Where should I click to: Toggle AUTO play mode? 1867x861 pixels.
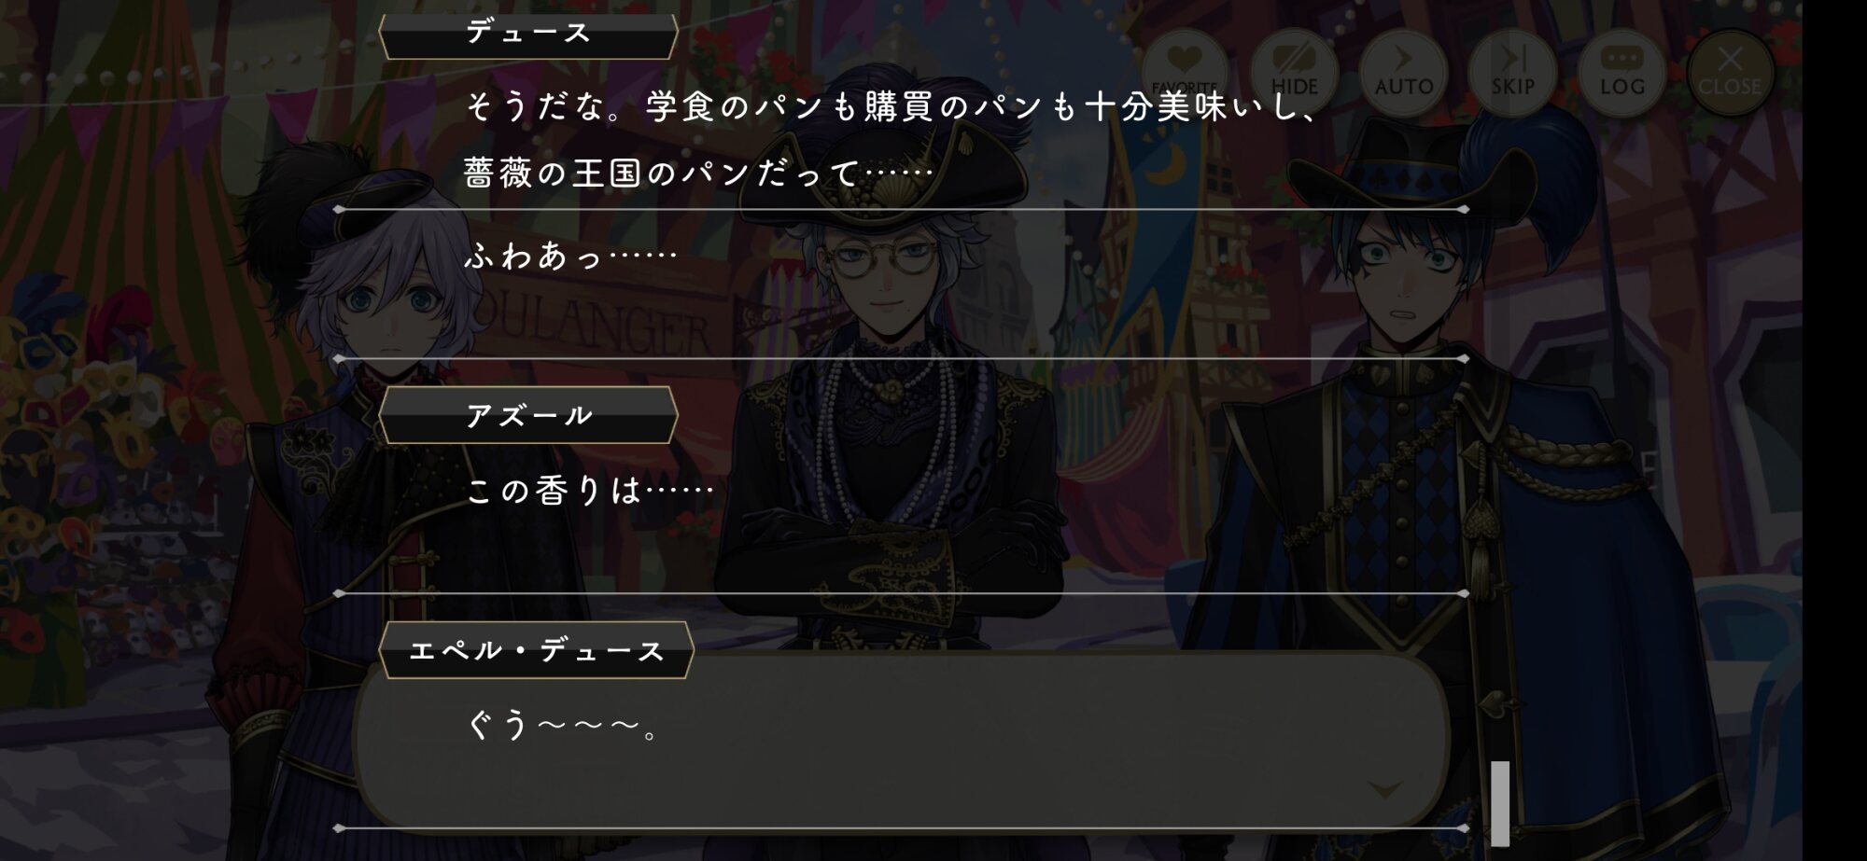click(1403, 73)
